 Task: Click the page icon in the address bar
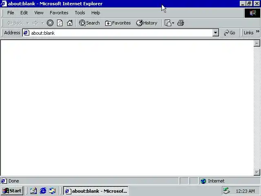coord(26,33)
